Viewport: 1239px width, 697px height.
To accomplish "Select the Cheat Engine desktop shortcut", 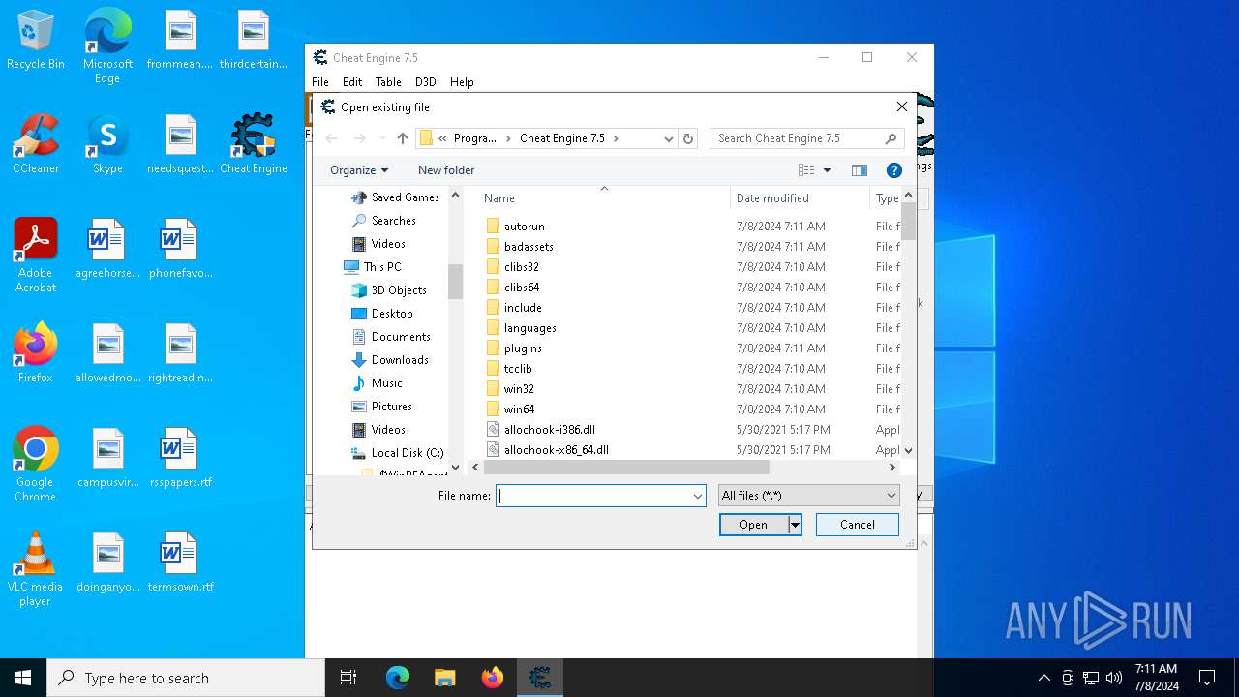I will [254, 145].
